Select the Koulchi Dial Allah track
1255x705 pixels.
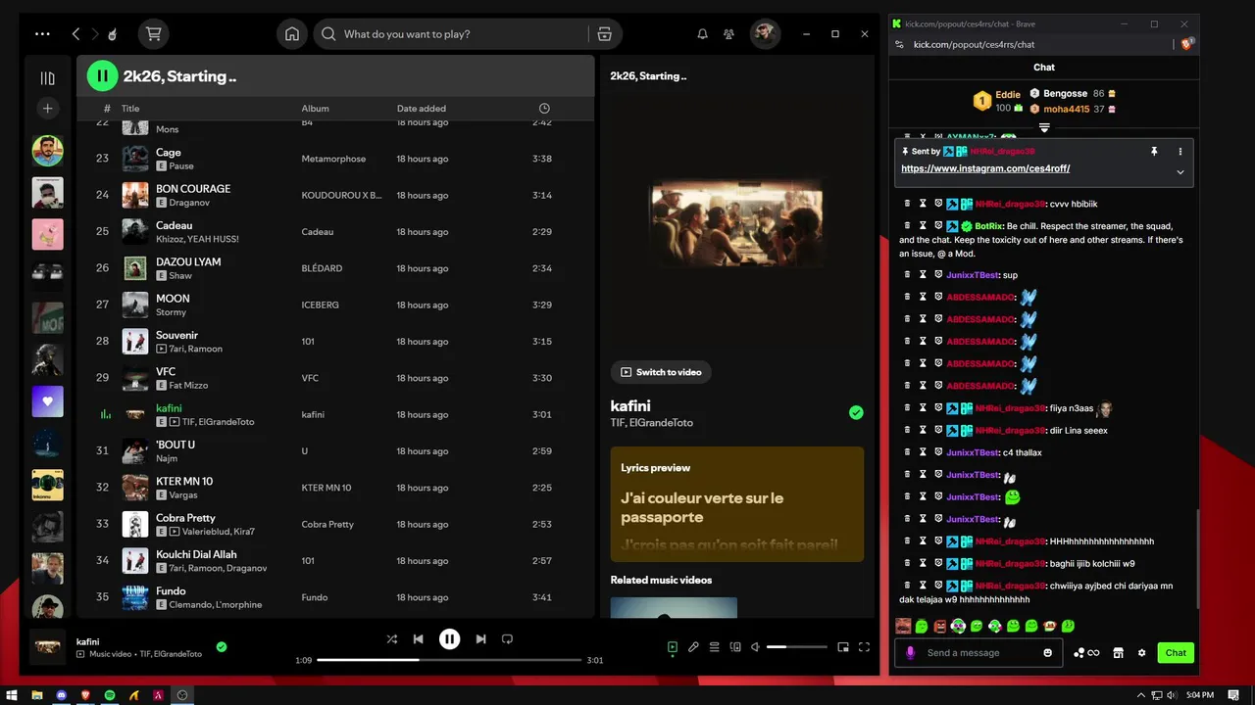pos(335,561)
